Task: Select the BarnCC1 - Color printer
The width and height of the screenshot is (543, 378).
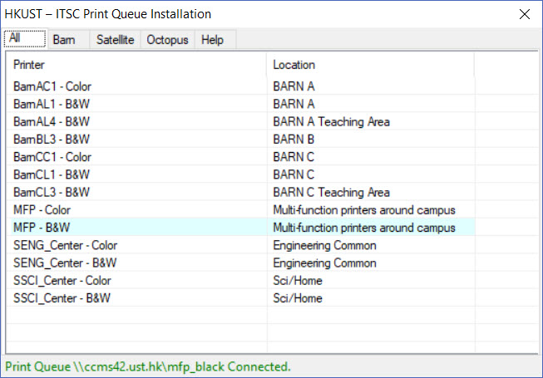Action: (x=52, y=156)
